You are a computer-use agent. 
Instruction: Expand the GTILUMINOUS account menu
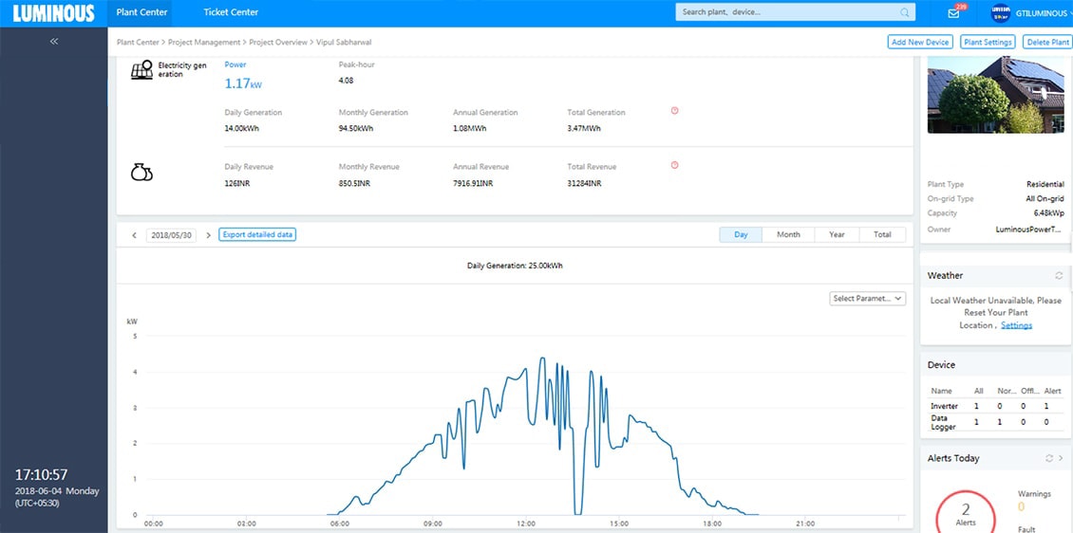1043,13
